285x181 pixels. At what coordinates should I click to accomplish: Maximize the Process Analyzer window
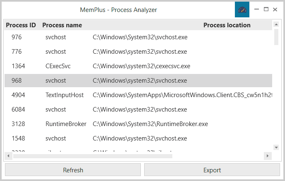(266, 10)
